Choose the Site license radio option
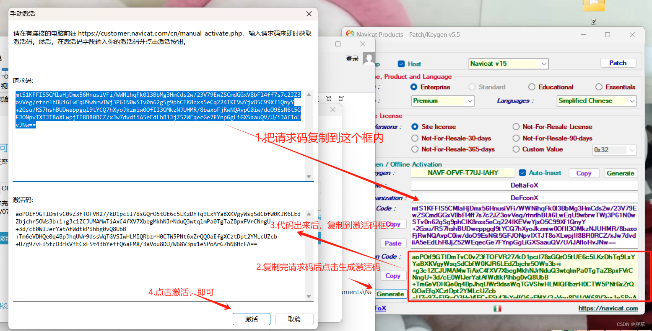Screen dimensions: 652x331 click(x=415, y=126)
